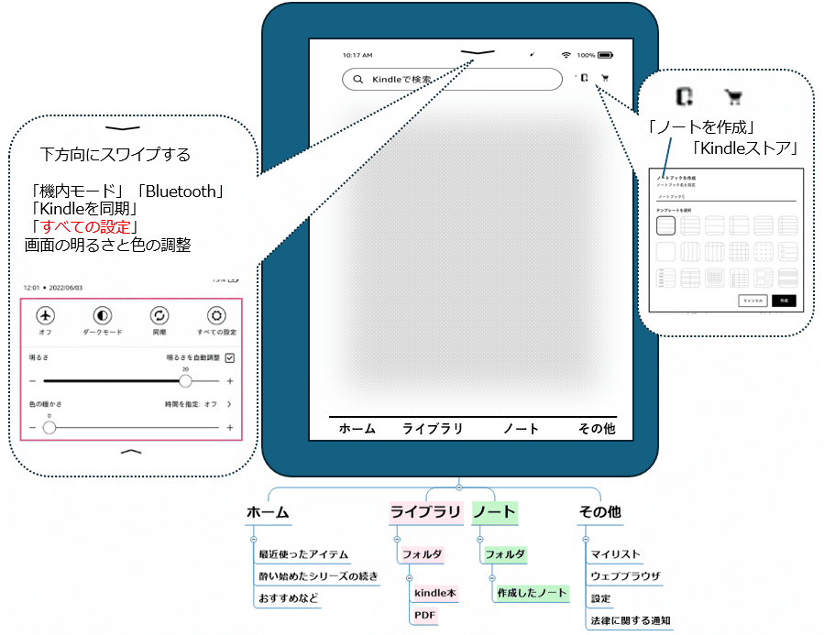Collapse the circle under green フォルダ node
The width and height of the screenshot is (824, 635).
pos(492,578)
